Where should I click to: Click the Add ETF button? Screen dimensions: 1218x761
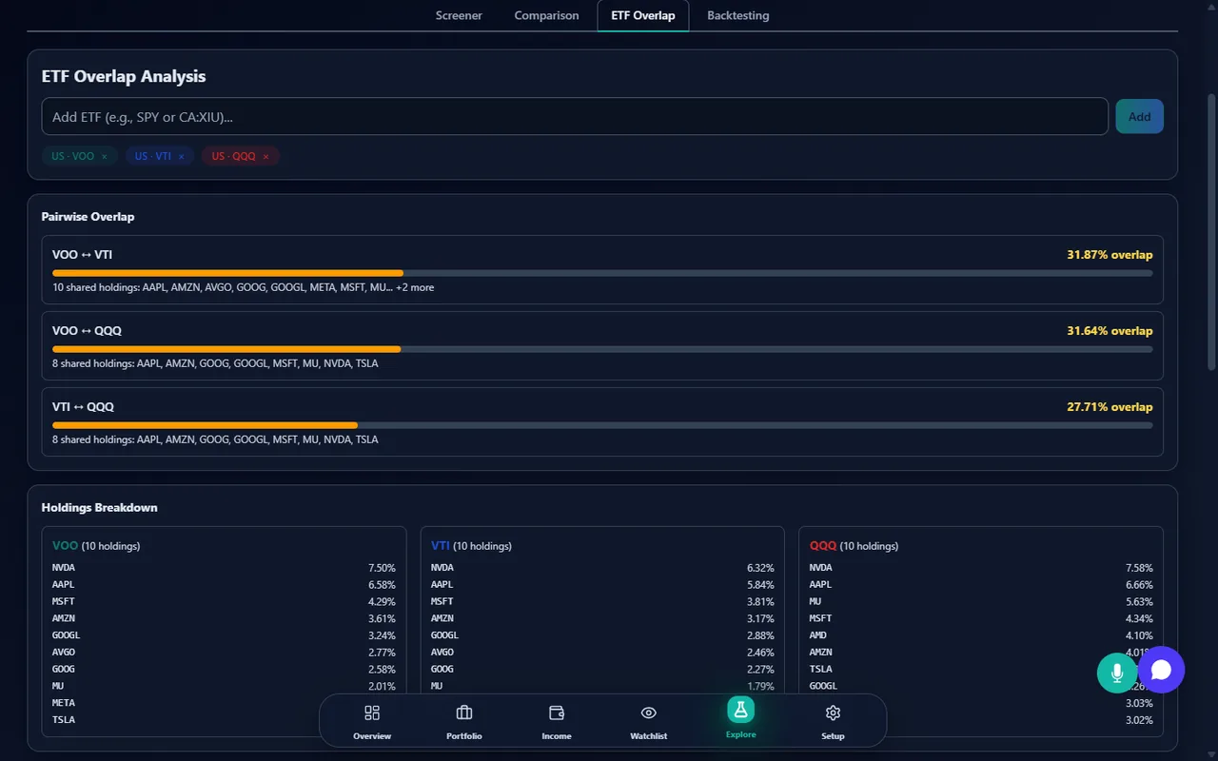point(1139,116)
